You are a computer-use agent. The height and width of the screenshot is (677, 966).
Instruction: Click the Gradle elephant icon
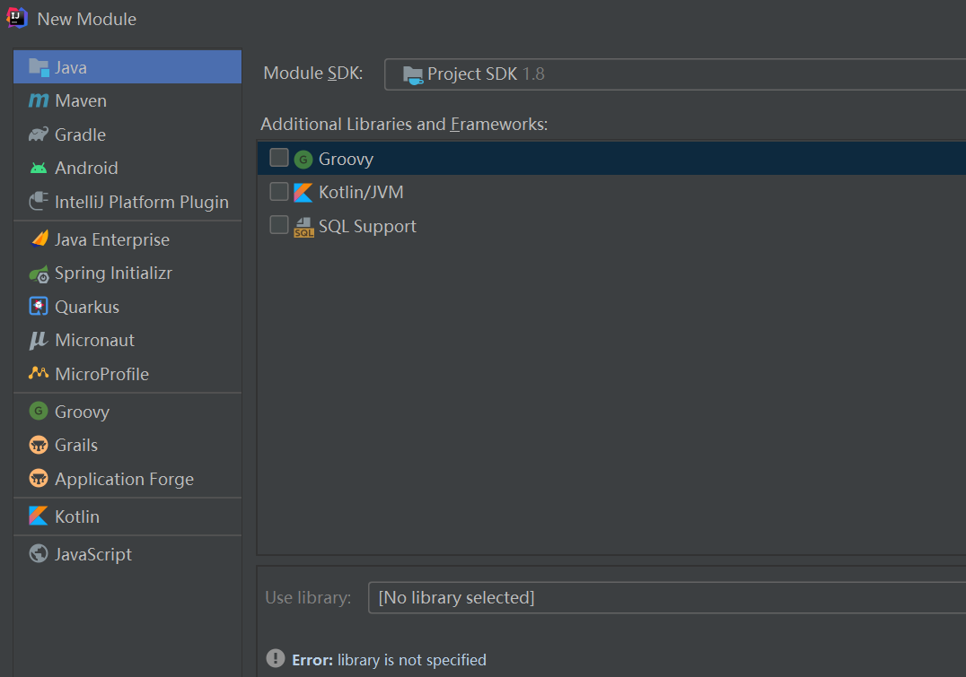tap(39, 135)
